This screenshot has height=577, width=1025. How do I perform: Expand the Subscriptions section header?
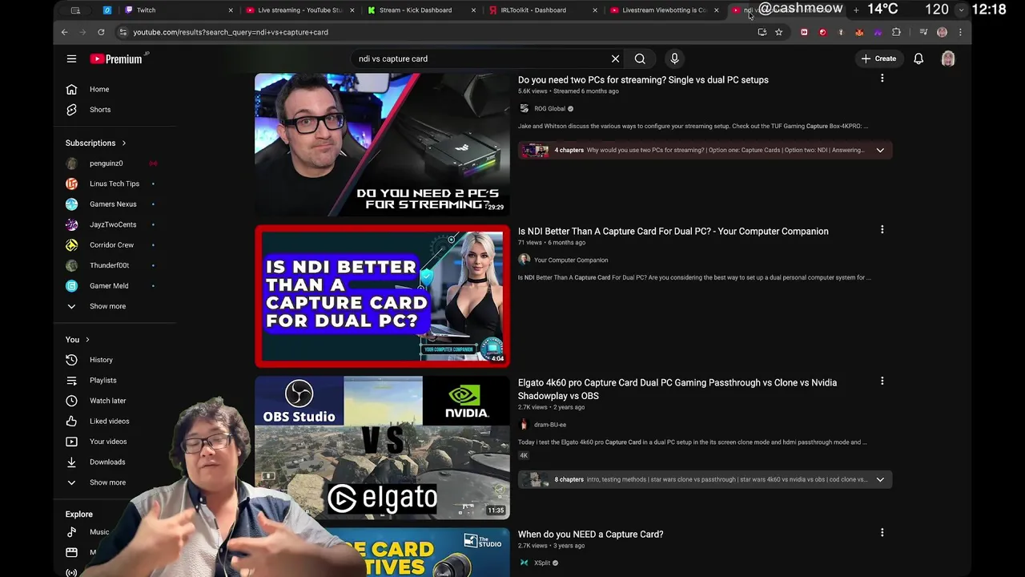click(96, 143)
